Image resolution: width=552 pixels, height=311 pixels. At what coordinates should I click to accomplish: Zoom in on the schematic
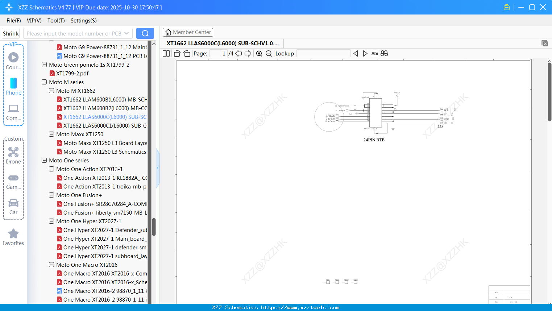pyautogui.click(x=259, y=54)
